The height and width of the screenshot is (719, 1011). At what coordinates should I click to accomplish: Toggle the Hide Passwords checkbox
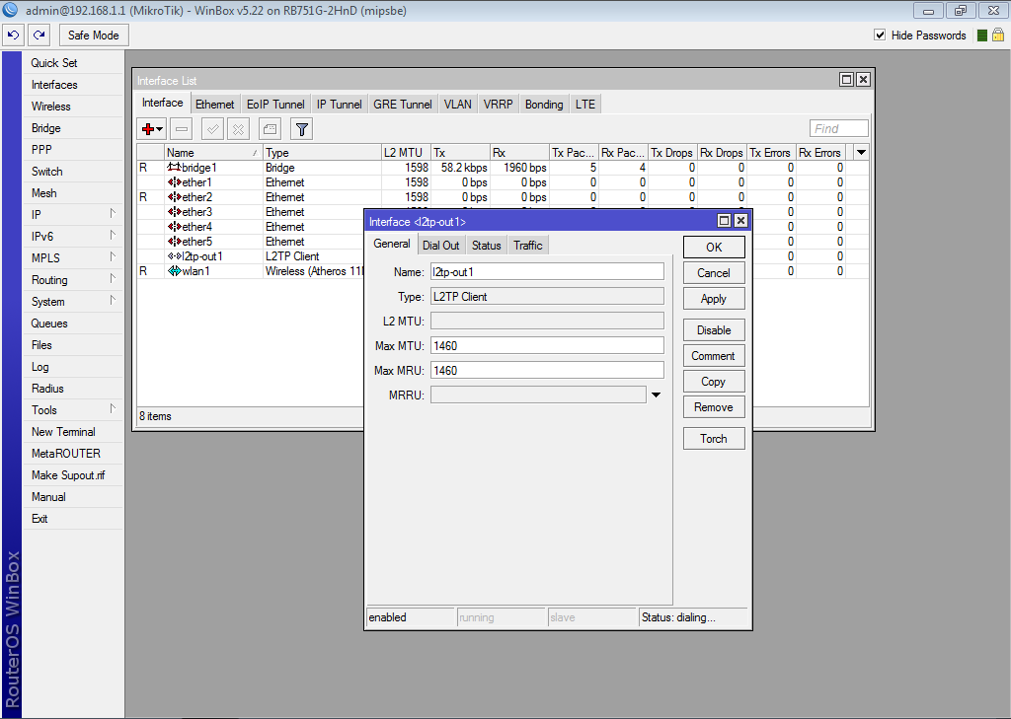pos(880,35)
